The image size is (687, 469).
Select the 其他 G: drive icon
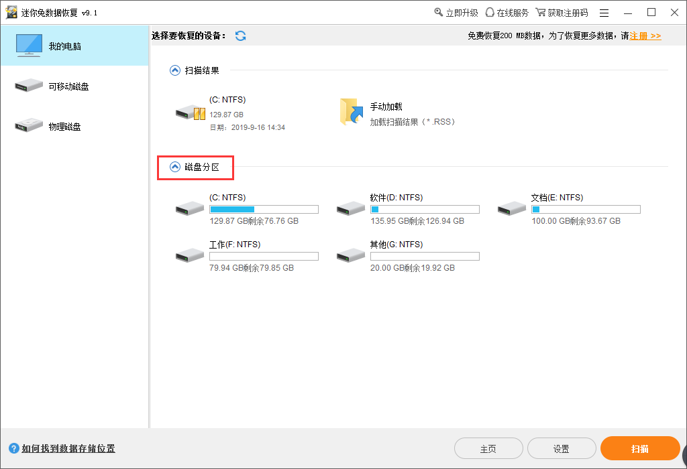tap(350, 255)
